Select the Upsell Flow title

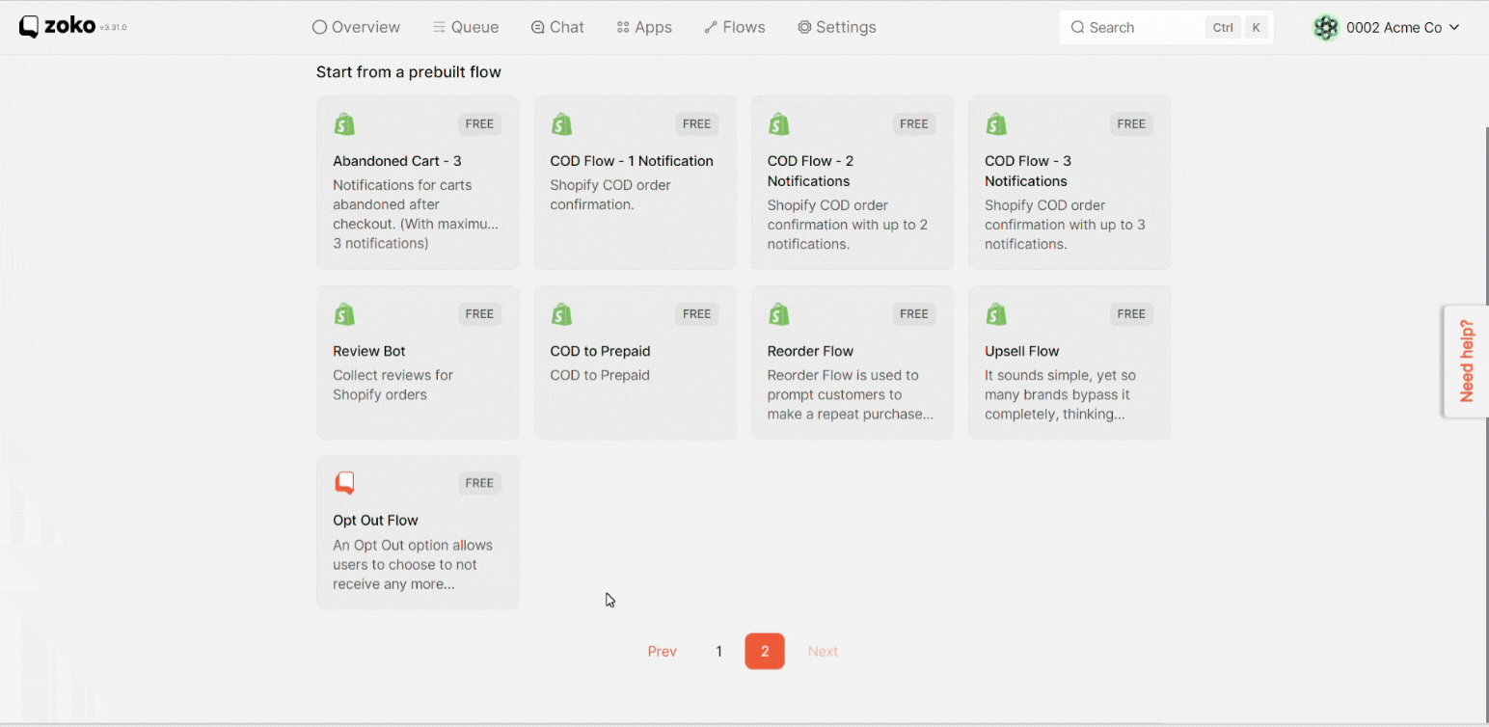click(x=1021, y=351)
